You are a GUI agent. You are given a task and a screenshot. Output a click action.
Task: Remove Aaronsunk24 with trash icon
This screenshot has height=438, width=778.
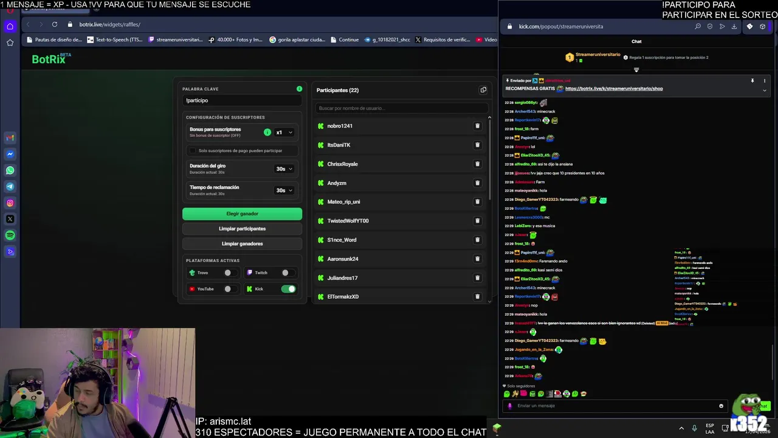click(477, 259)
